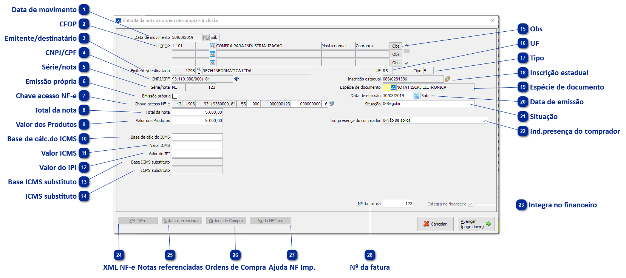Click the Série field containing NE

(178, 87)
